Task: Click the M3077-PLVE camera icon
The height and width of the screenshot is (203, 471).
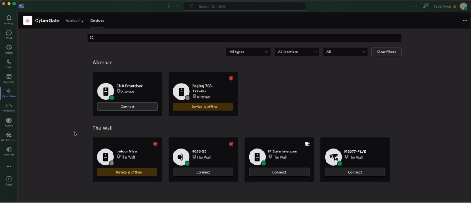Action: click(333, 157)
